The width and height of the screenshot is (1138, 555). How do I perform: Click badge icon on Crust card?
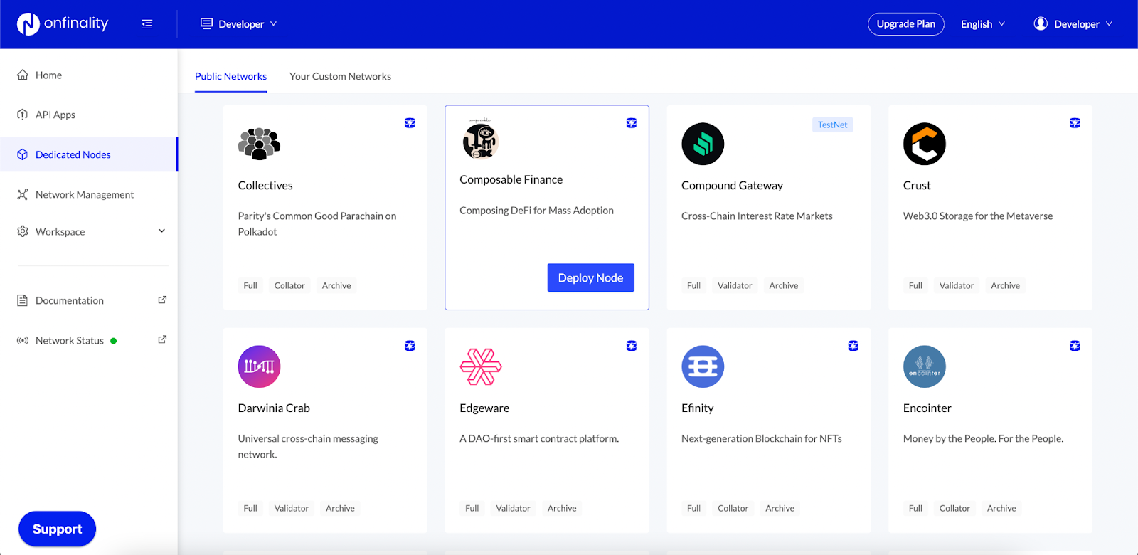[x=1075, y=123]
